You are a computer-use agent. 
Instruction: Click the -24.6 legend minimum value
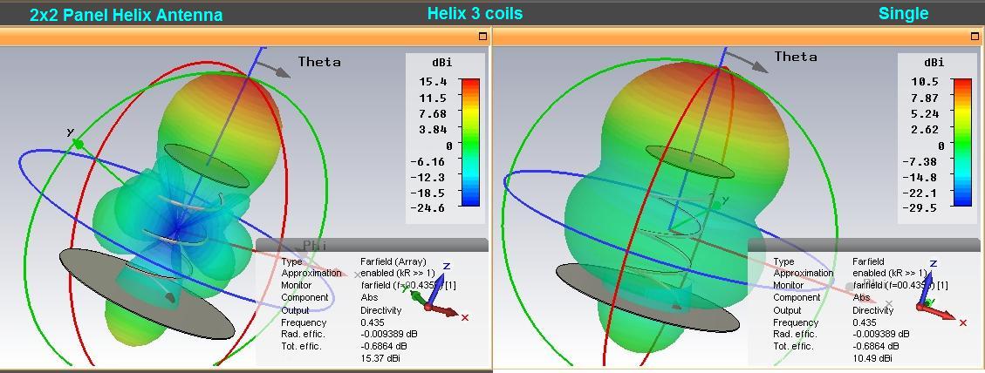tap(429, 207)
